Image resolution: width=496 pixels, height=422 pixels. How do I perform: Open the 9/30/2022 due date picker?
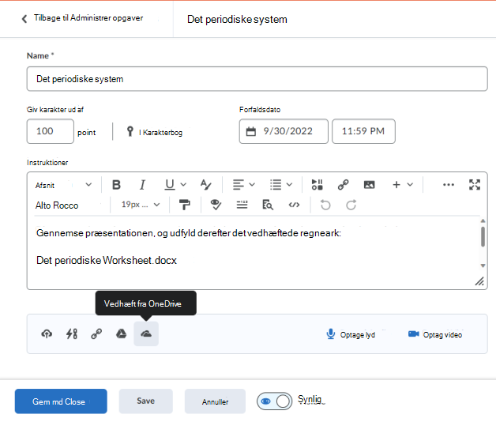click(284, 131)
